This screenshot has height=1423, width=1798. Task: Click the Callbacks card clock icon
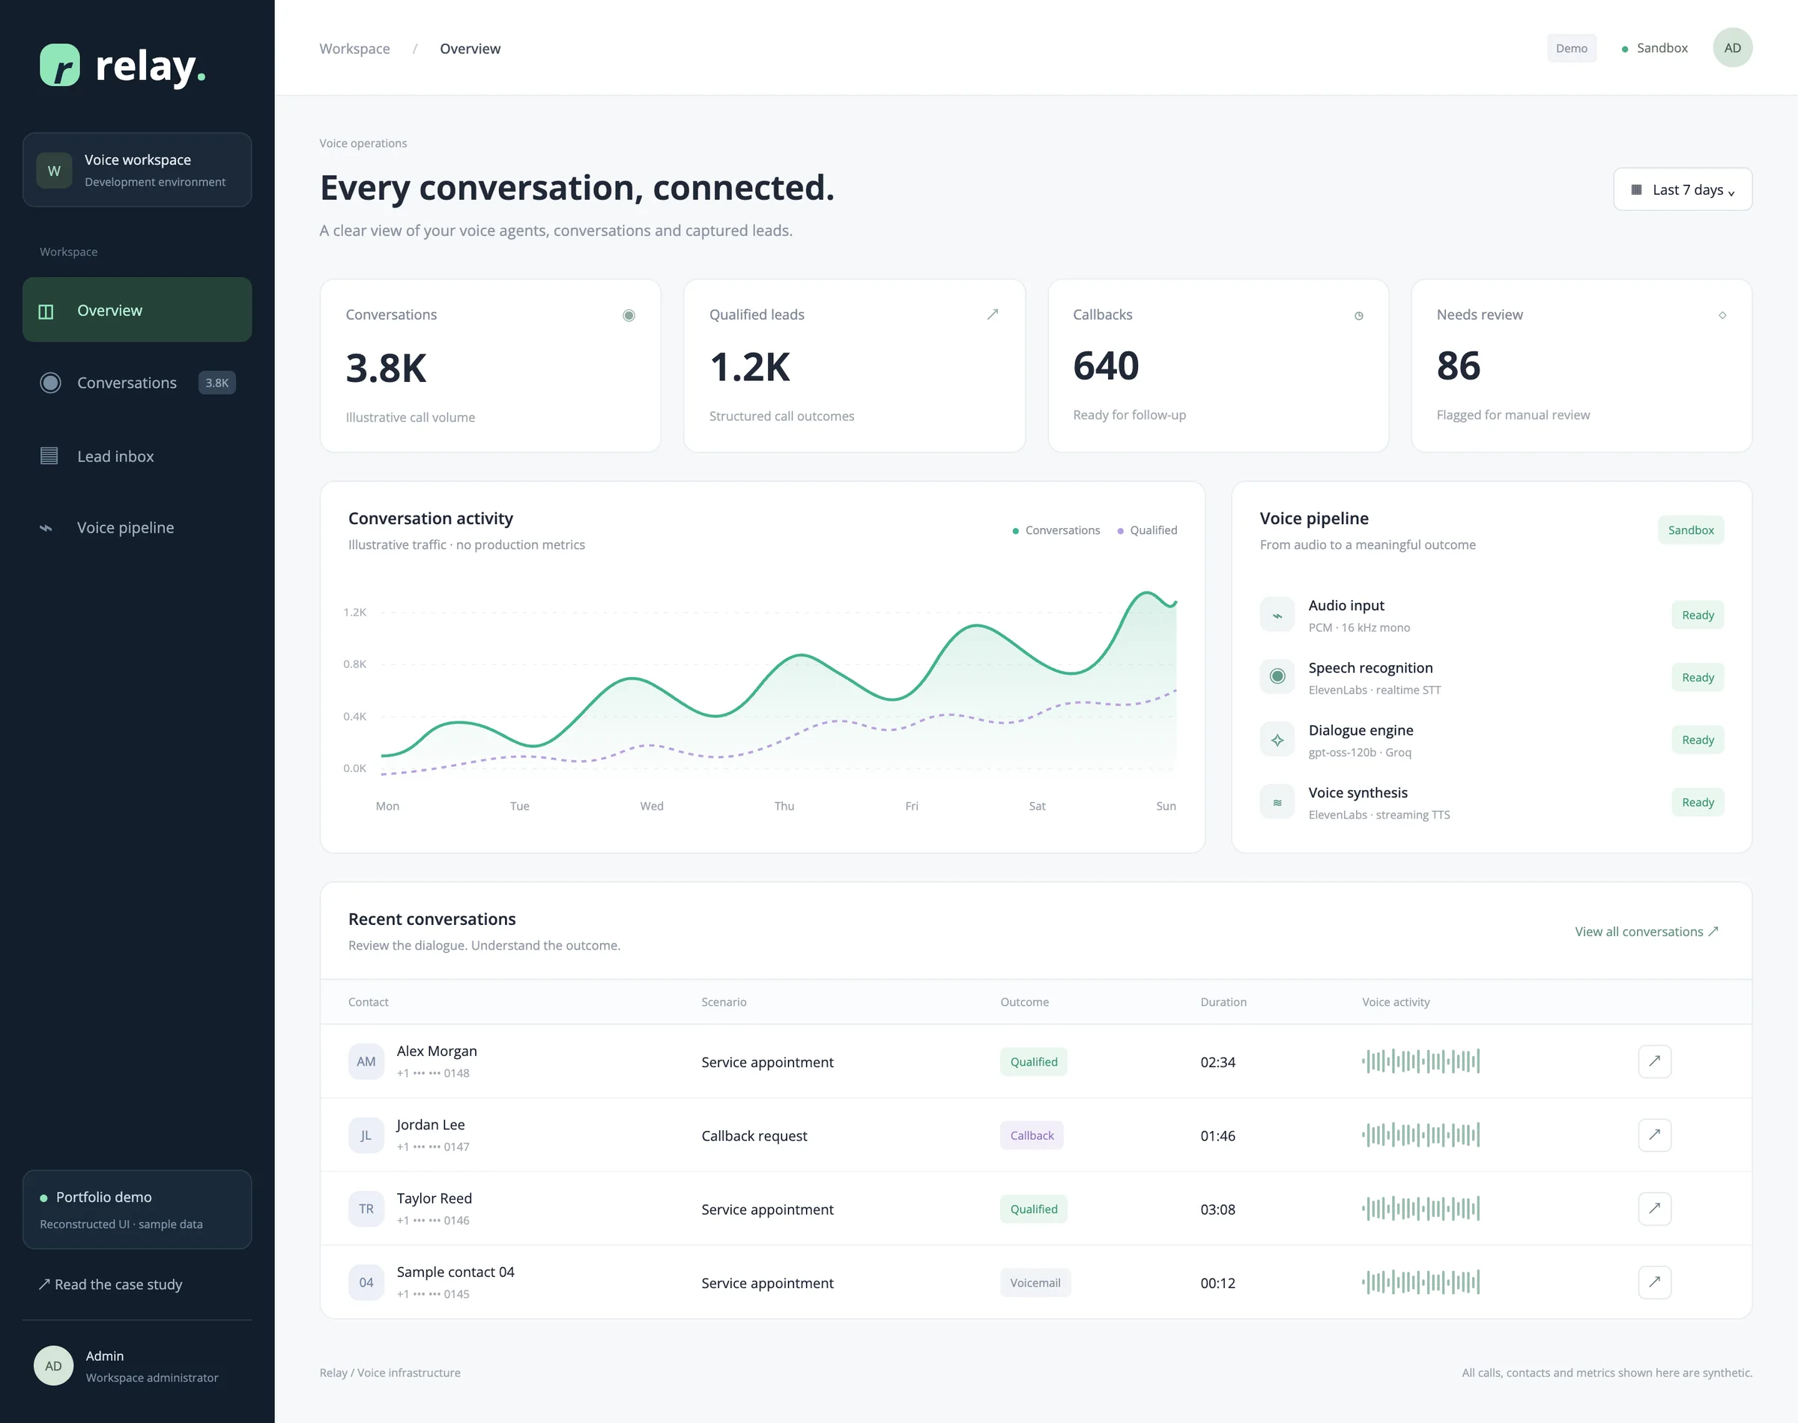(1359, 316)
